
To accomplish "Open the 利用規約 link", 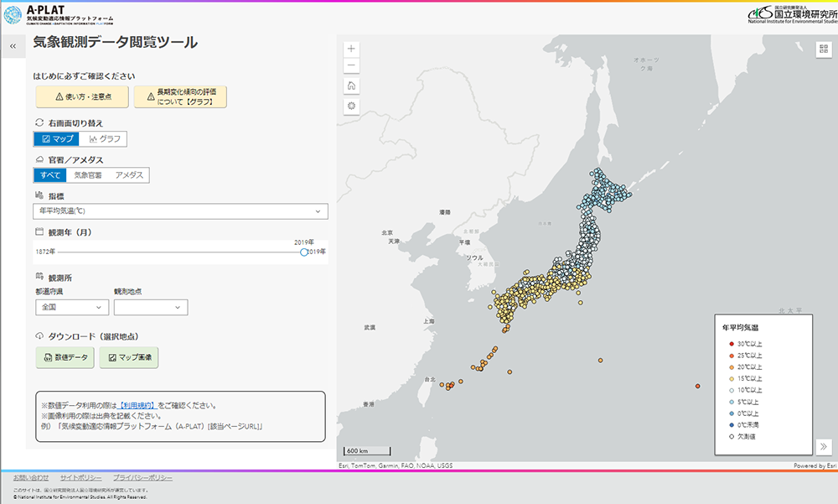I will coord(137,405).
